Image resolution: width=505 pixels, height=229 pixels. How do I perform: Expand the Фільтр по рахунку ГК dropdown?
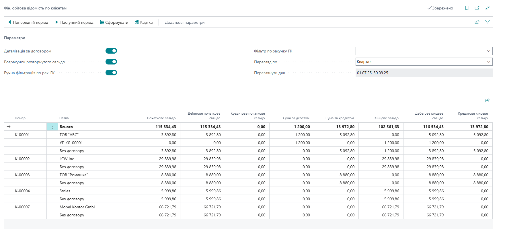(488, 51)
